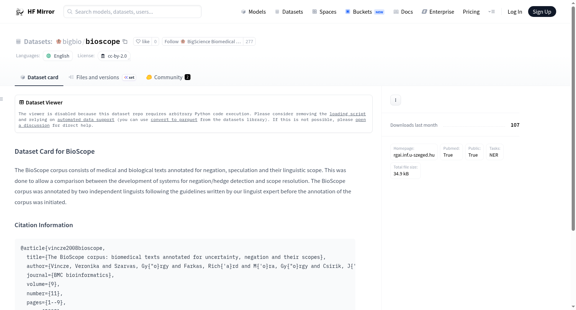
Task: Open the bioscope dataset title link
Action: pos(103,41)
